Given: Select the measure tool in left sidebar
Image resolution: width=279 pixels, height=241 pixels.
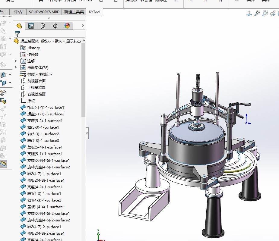Looking at the screenshot, I should [x=4, y=164].
